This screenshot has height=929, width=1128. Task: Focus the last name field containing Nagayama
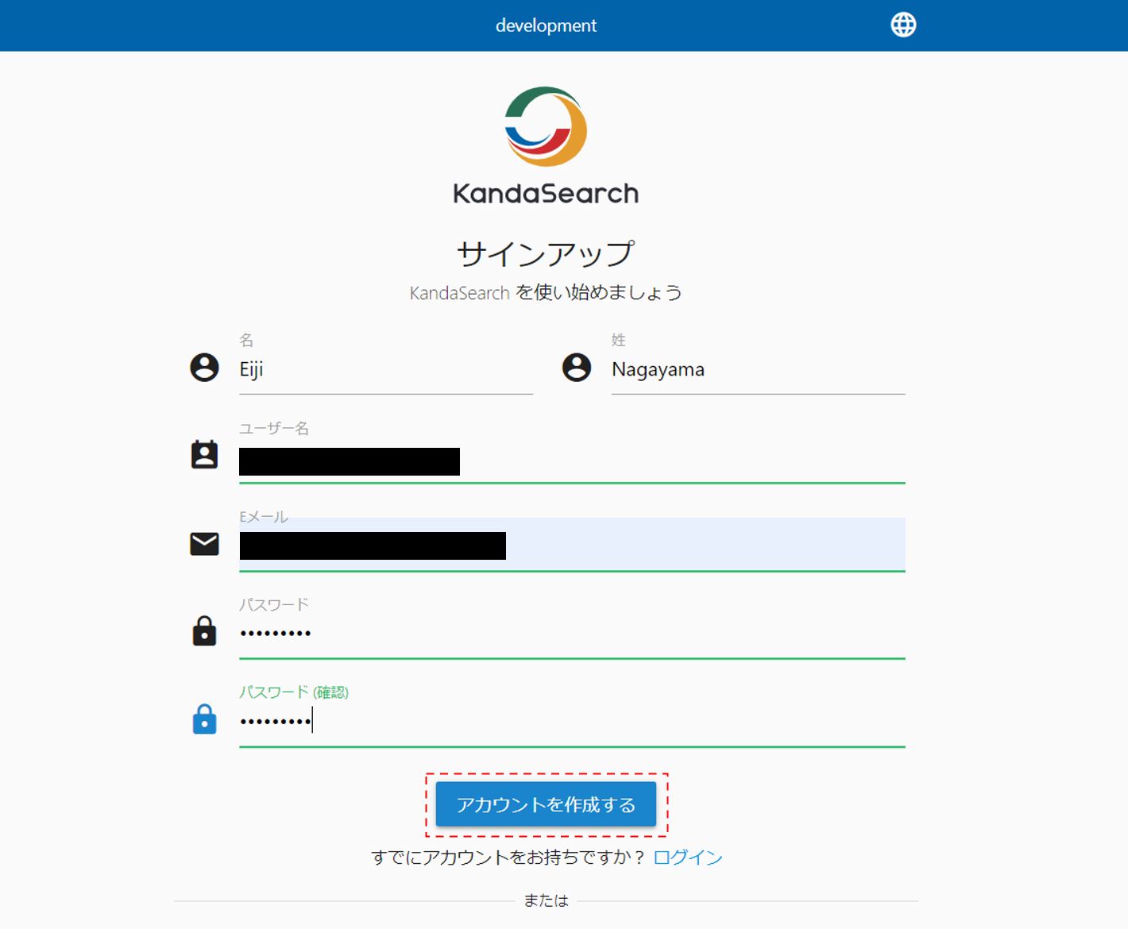[759, 370]
